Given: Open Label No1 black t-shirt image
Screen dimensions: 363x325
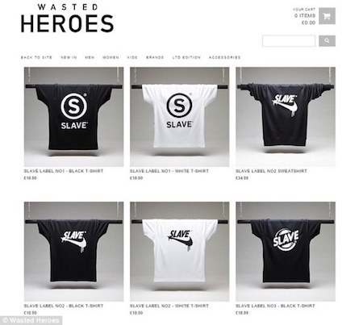Looking at the screenshot, I should click(73, 117).
